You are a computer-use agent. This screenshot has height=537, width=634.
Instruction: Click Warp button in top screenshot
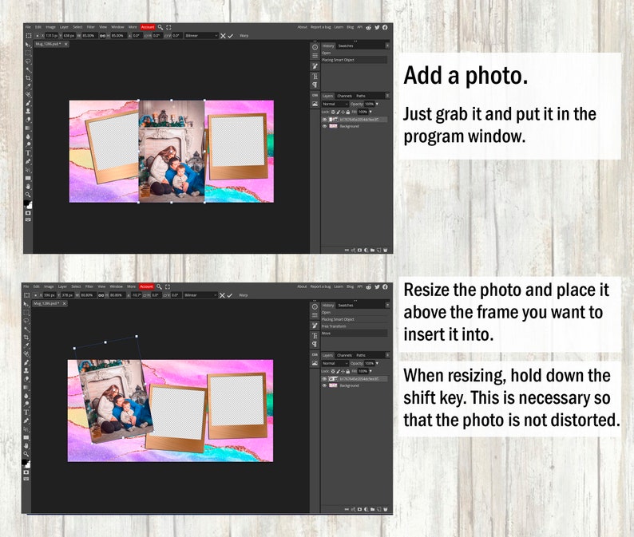pos(244,36)
